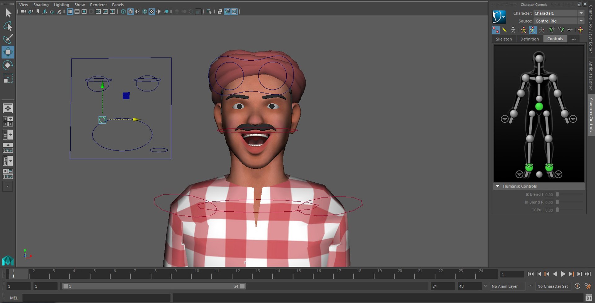Switch to single perspective pane layout

click(x=8, y=108)
